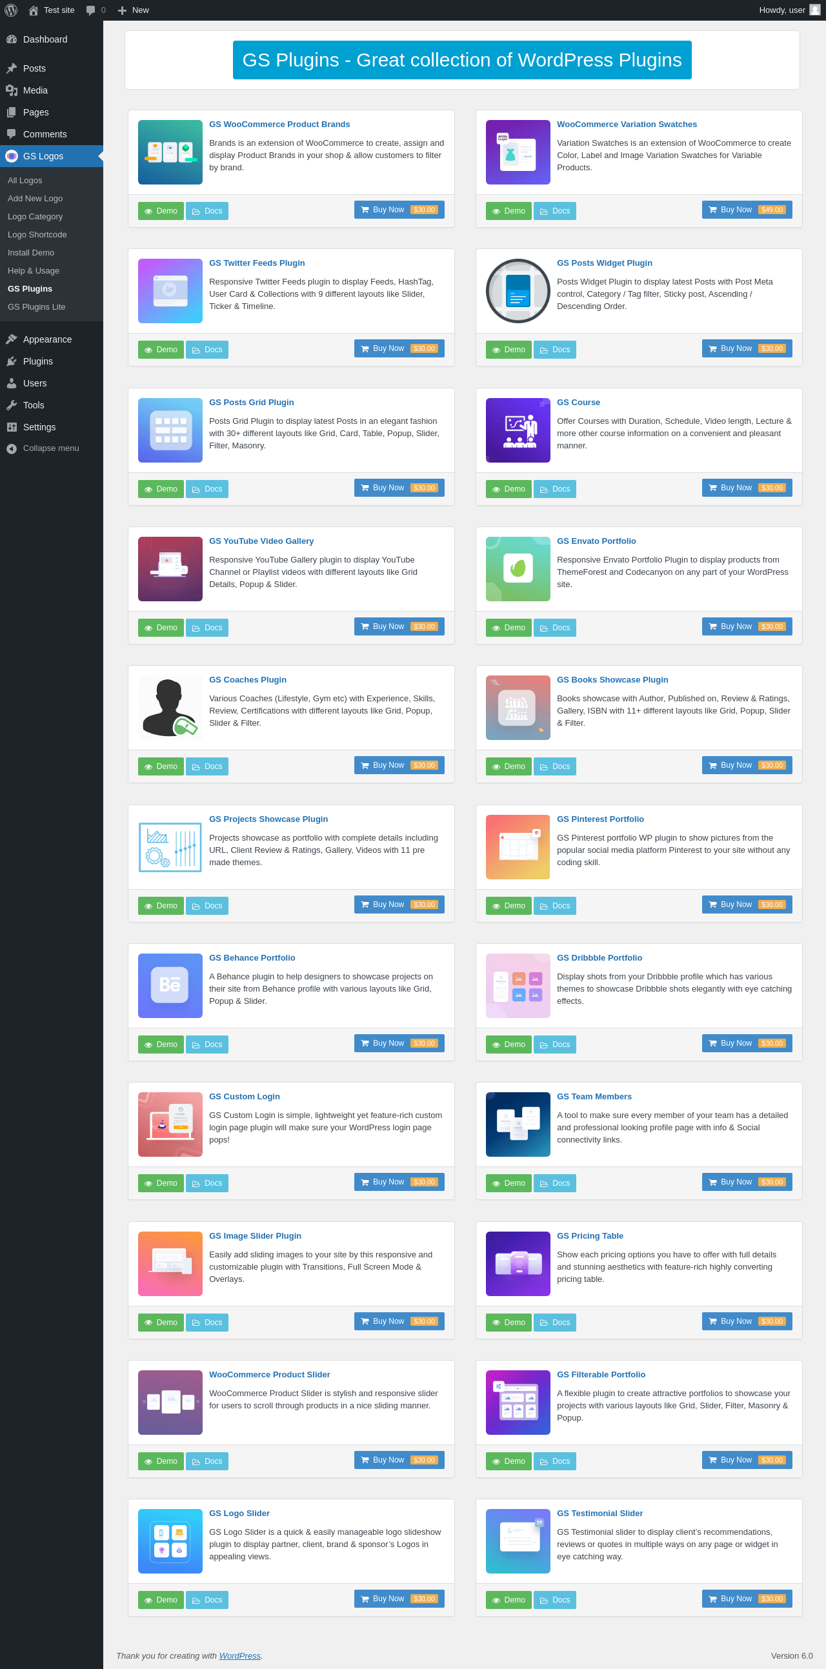Image resolution: width=826 pixels, height=1669 pixels.
Task: Click the GS Testimonial Slider icon
Action: 518,1541
